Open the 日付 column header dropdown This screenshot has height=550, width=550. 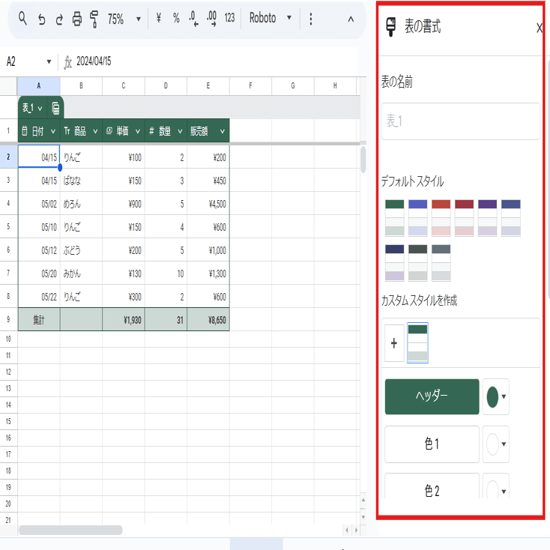53,132
